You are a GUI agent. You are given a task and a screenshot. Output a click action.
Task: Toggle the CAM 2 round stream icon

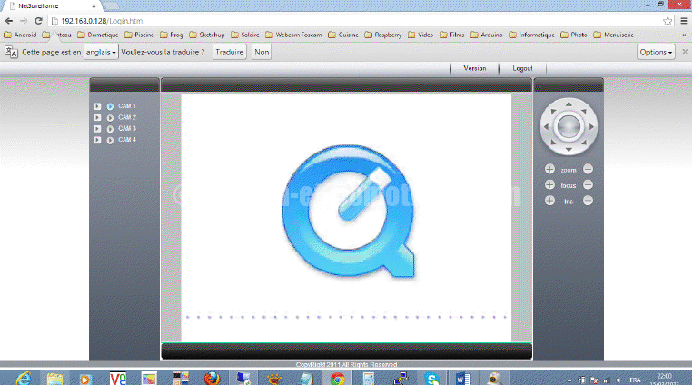tap(110, 117)
